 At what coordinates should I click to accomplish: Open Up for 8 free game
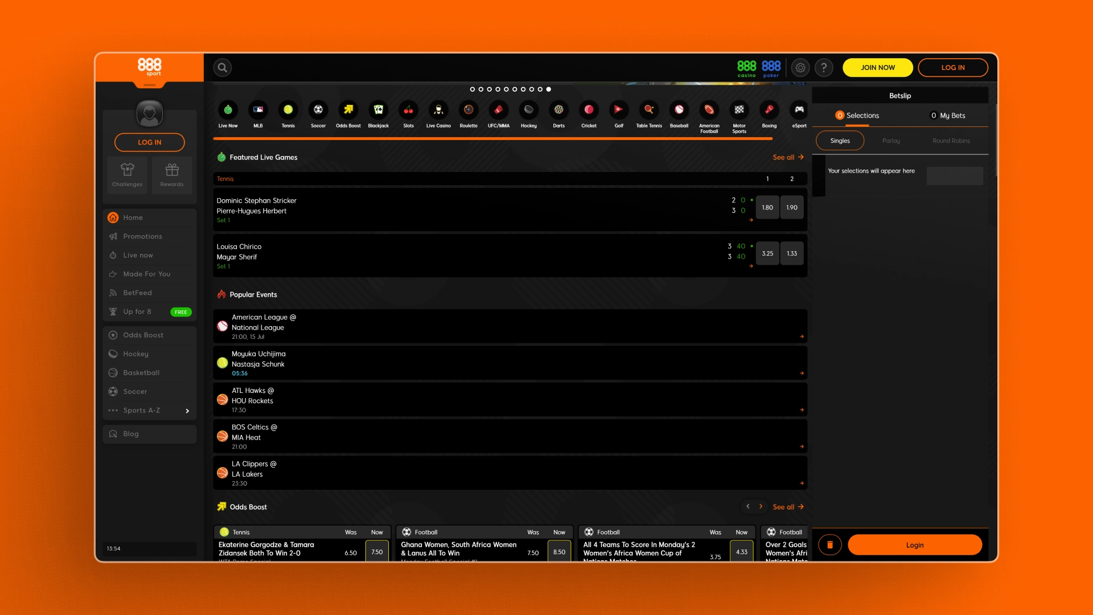tap(150, 311)
